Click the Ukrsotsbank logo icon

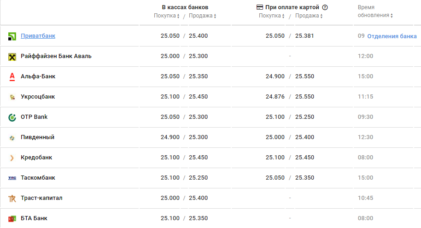pos(12,97)
